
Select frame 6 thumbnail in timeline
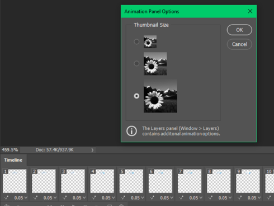point(160,181)
